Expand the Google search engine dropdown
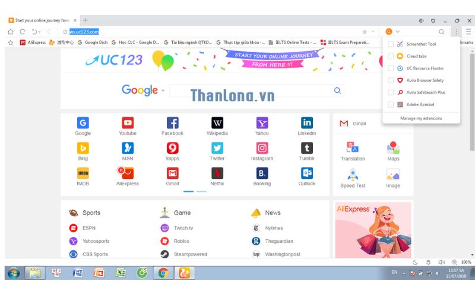This screenshot has height=297, width=475. 163,91
